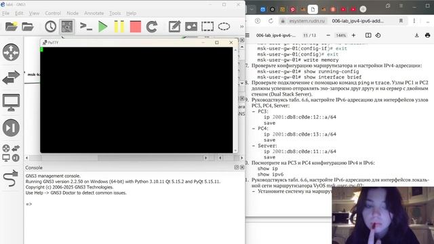This screenshot has width=434, height=244.
Task: Click the GNS3 console input prompt
Action: pyautogui.click(x=29, y=204)
